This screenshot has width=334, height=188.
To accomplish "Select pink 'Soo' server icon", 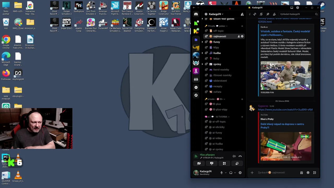I will click(x=196, y=71).
